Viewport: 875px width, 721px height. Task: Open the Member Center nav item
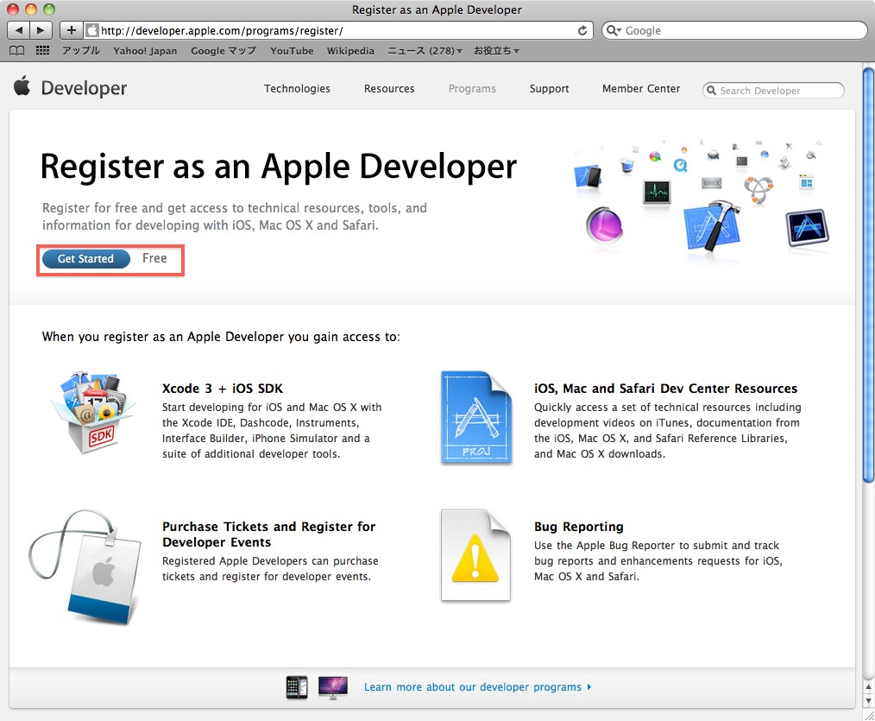coord(640,89)
